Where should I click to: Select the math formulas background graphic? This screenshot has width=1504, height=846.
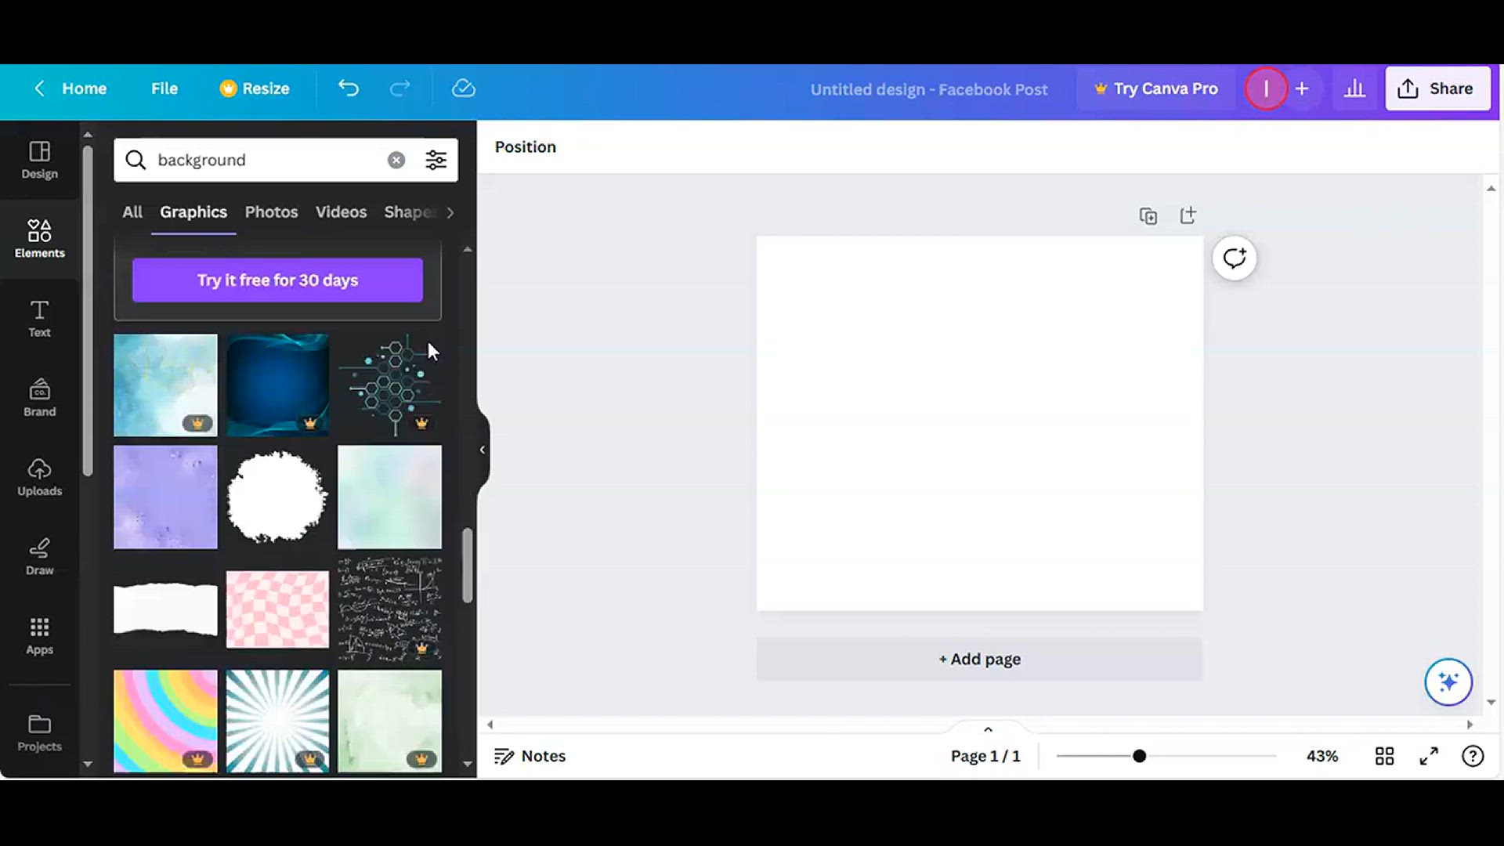coord(389,609)
